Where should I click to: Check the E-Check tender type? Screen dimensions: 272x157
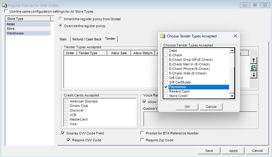click(x=166, y=55)
